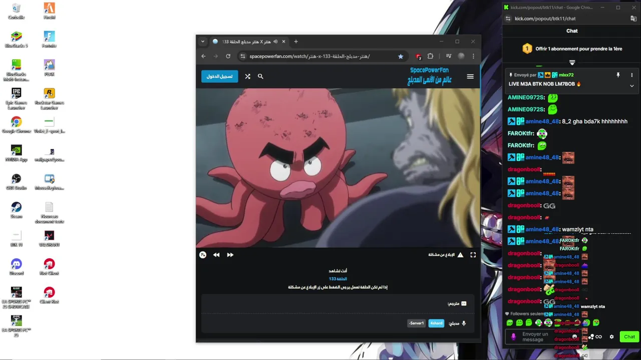Viewport: 641px width, 360px height.
Task: Open the Chrome profile avatar
Action: point(461,56)
